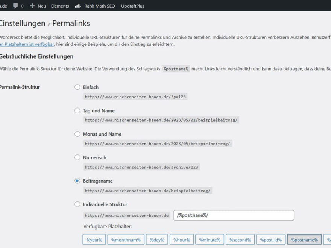Select the Beitragsname radio button

(77, 181)
